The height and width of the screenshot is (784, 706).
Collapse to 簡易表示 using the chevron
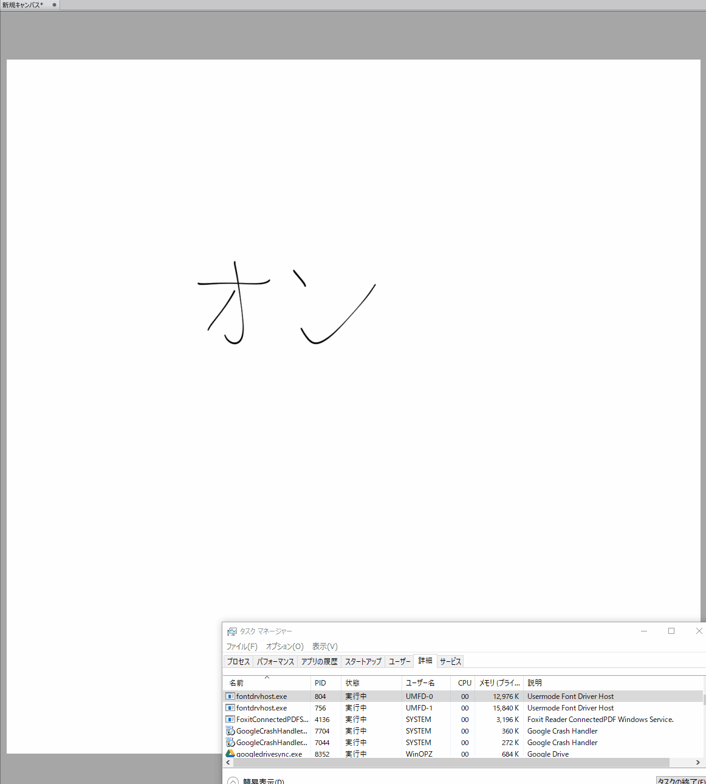coord(233,781)
